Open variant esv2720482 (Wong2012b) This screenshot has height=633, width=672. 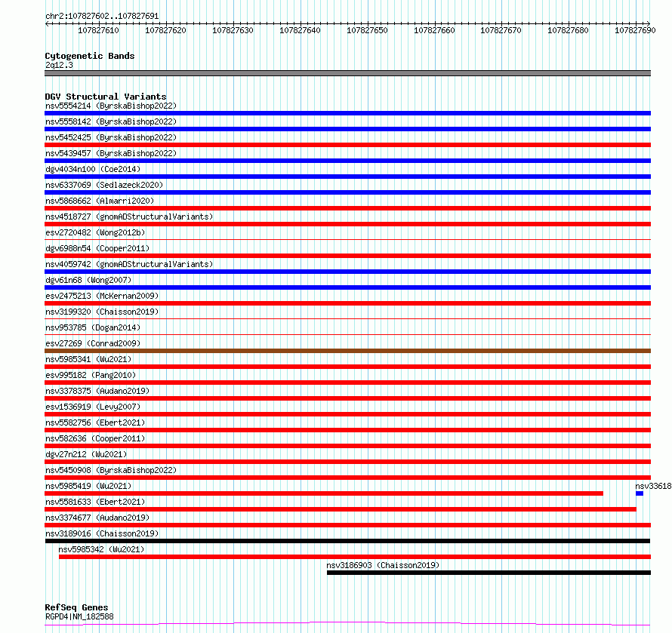pos(95,232)
